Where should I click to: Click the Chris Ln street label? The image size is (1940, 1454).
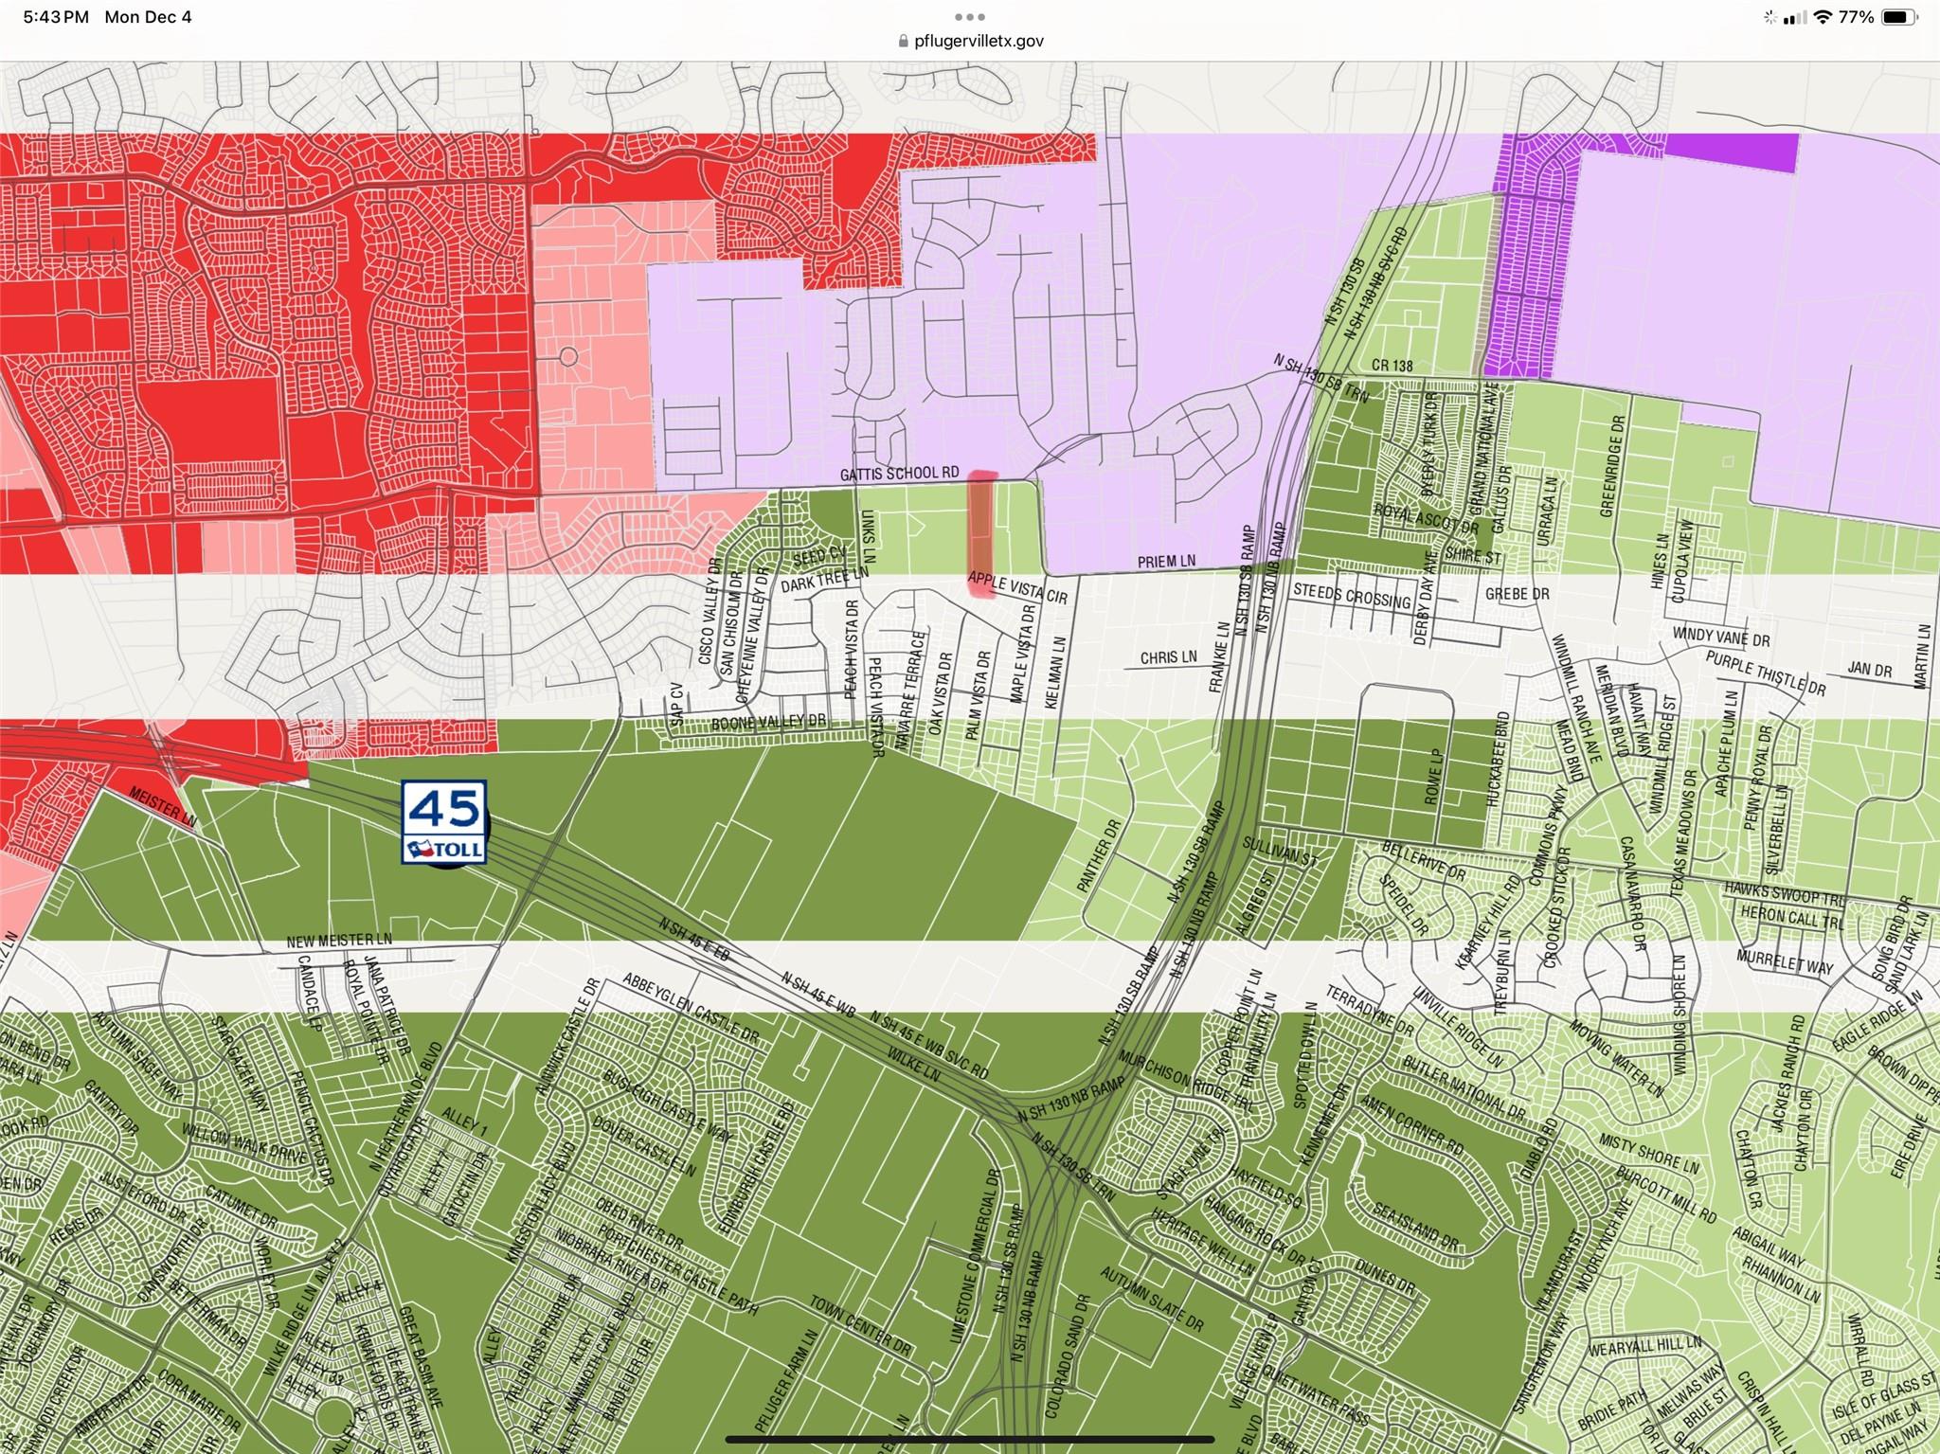coord(1168,656)
